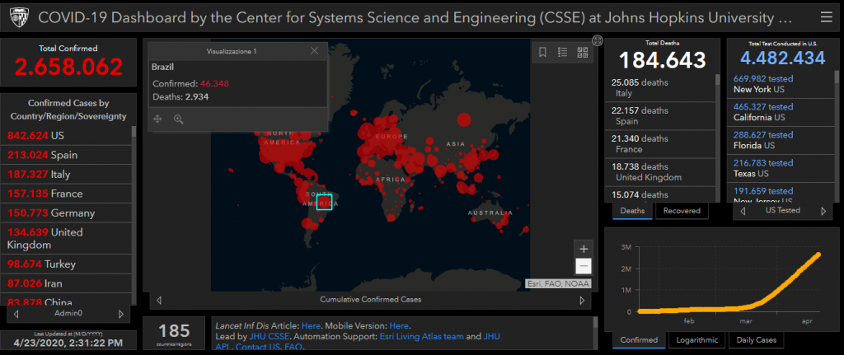Image resolution: width=844 pixels, height=355 pixels.
Task: Select 465.327 tested California entry
Action: click(781, 112)
